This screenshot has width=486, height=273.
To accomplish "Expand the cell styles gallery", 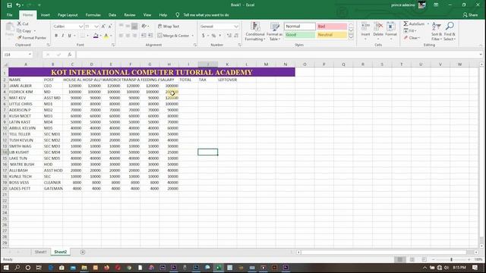I will 351,37.
